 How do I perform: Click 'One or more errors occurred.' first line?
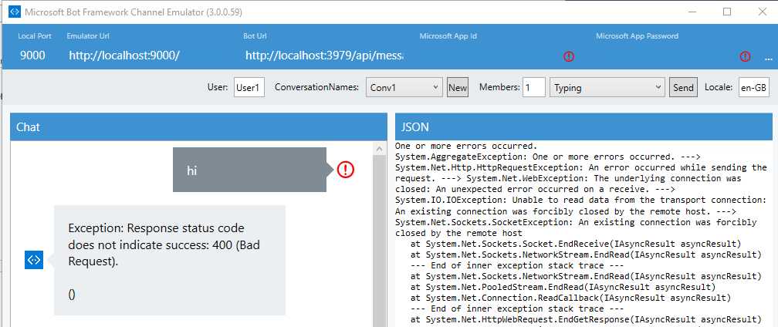tap(466, 147)
